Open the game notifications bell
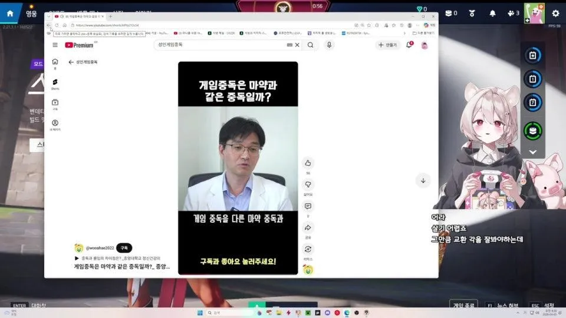 492,14
